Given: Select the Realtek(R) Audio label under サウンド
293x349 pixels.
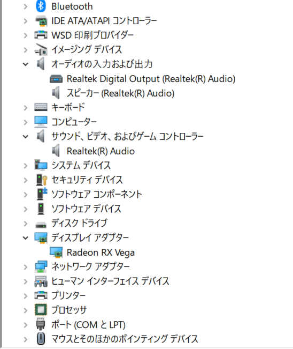Looking at the screenshot, I should tap(101, 151).
